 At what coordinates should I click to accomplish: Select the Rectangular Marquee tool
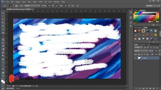pyautogui.click(x=3, y=16)
